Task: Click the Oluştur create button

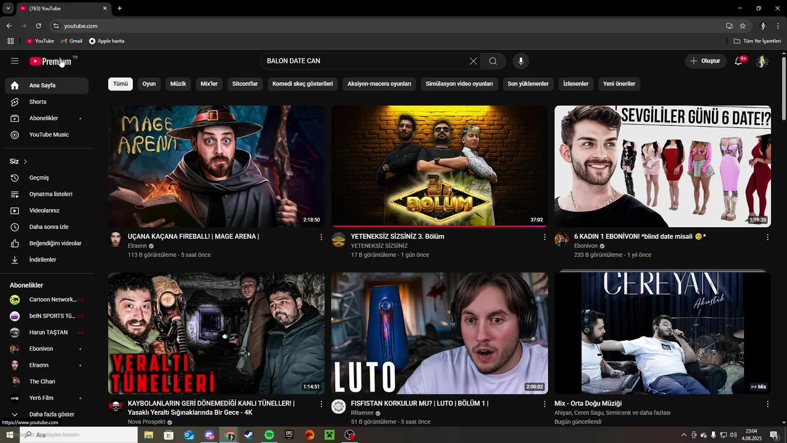Action: (x=705, y=61)
